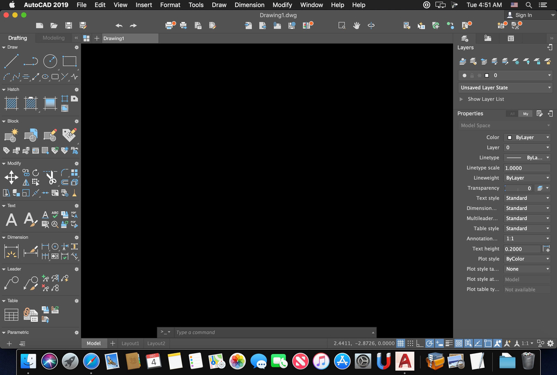The width and height of the screenshot is (557, 375).
Task: Click the Color ByLayer swatch dropdown
Action: coord(527,137)
